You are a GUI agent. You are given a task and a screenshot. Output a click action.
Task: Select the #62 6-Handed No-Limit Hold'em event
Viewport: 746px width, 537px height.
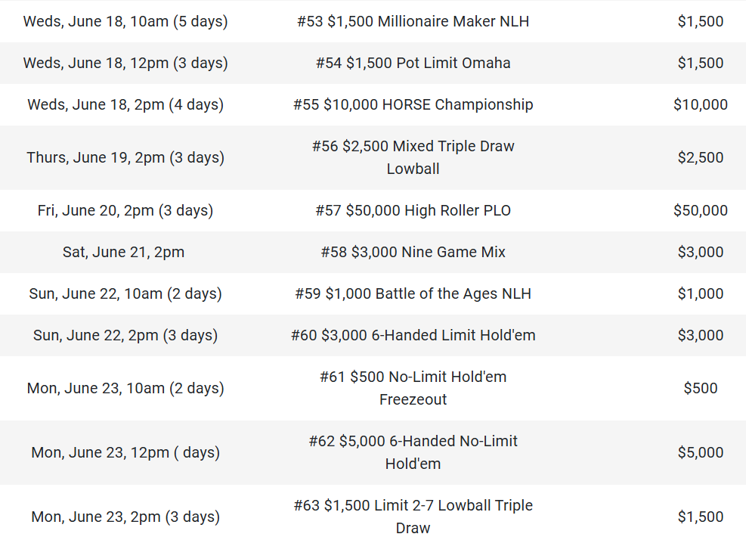413,452
